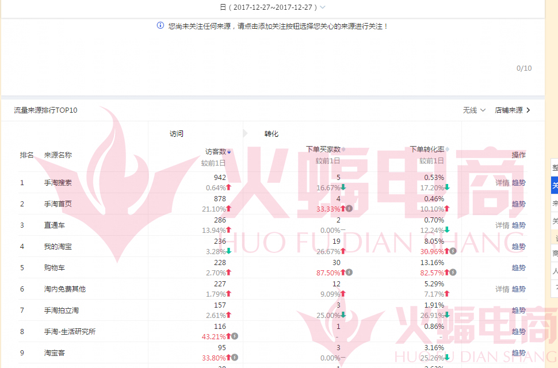558x368 pixels.
Task: Select the 转化 section tab
Action: pos(271,134)
